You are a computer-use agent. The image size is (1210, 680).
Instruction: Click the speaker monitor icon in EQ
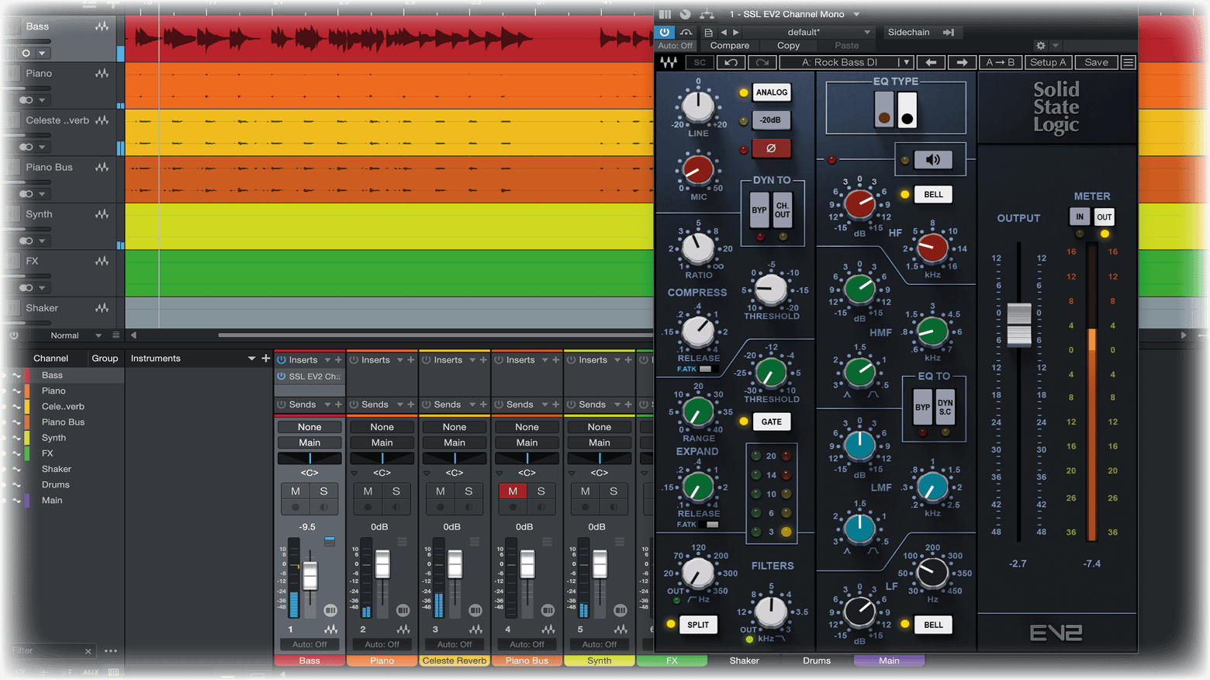(x=932, y=160)
